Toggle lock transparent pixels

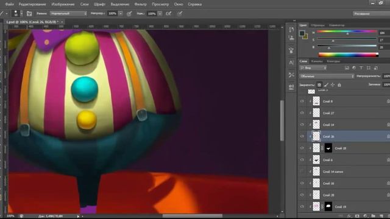[x=319, y=85]
